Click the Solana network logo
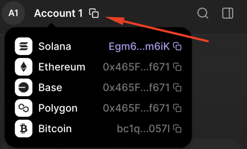This screenshot has width=247, height=149. [24, 46]
